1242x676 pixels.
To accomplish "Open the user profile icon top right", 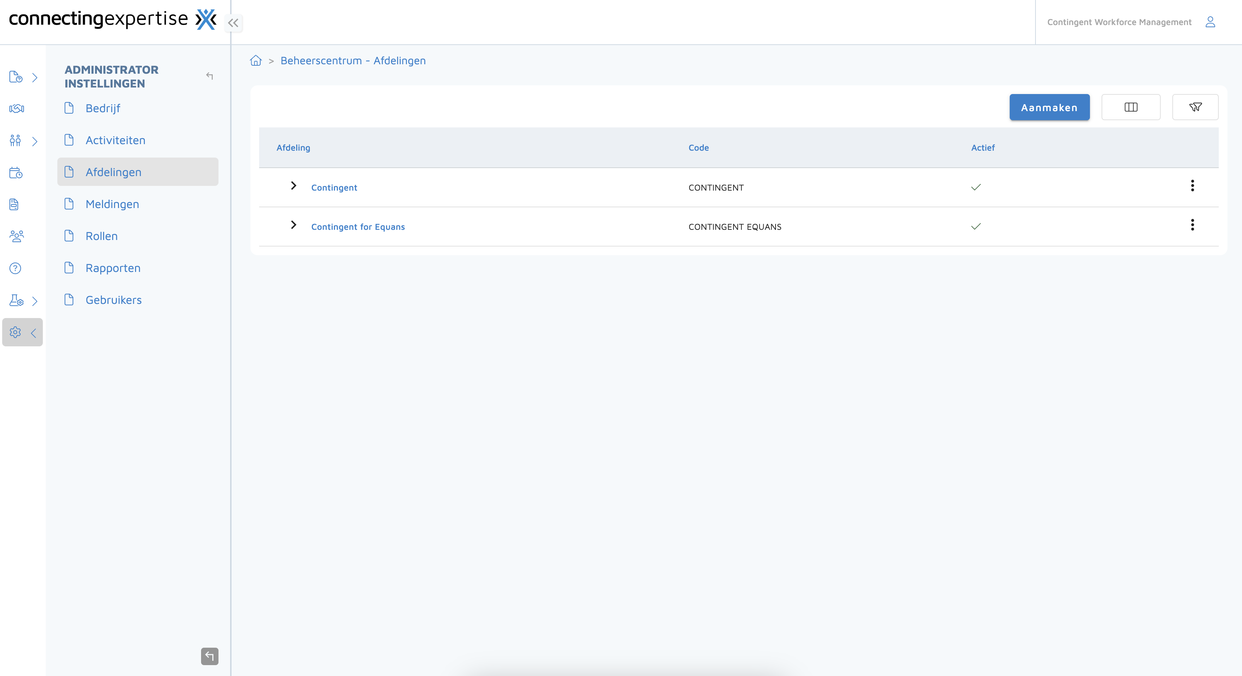I will 1210,22.
